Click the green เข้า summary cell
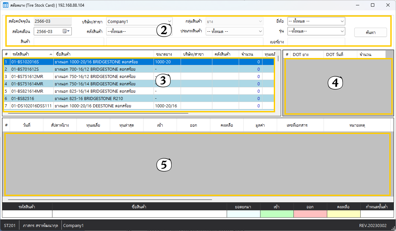The width and height of the screenshot is (396, 231). pyautogui.click(x=276, y=214)
